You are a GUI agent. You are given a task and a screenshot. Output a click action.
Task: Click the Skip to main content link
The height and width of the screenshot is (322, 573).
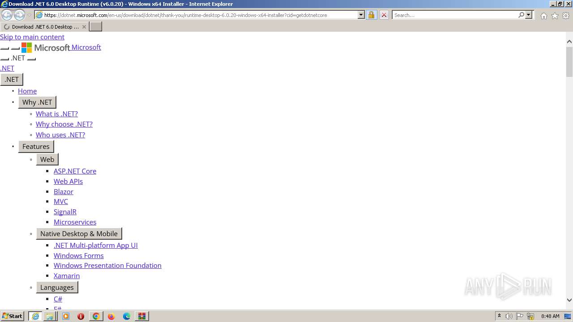32,37
